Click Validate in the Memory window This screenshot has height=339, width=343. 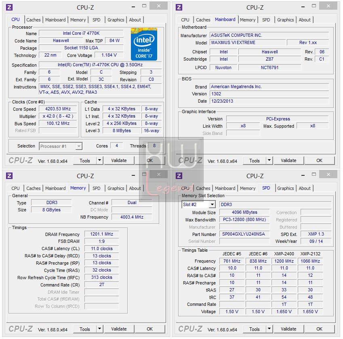coord(119,329)
